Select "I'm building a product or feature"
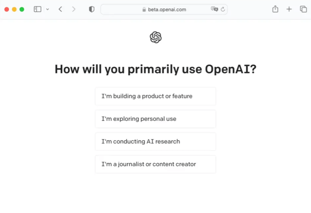This screenshot has width=311, height=213. [x=155, y=96]
